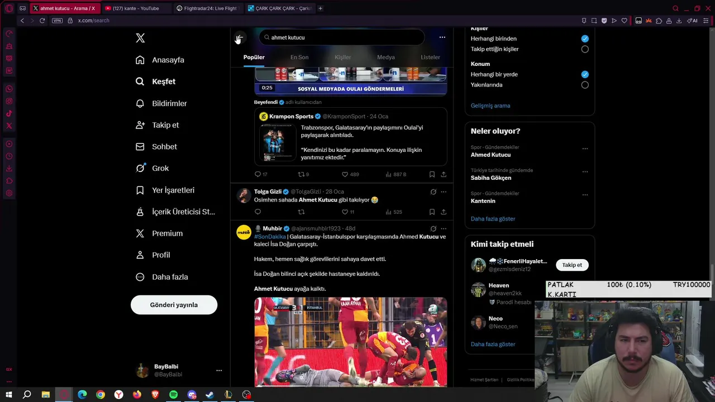Open Daha fazla menu
The height and width of the screenshot is (402, 715).
[162, 277]
